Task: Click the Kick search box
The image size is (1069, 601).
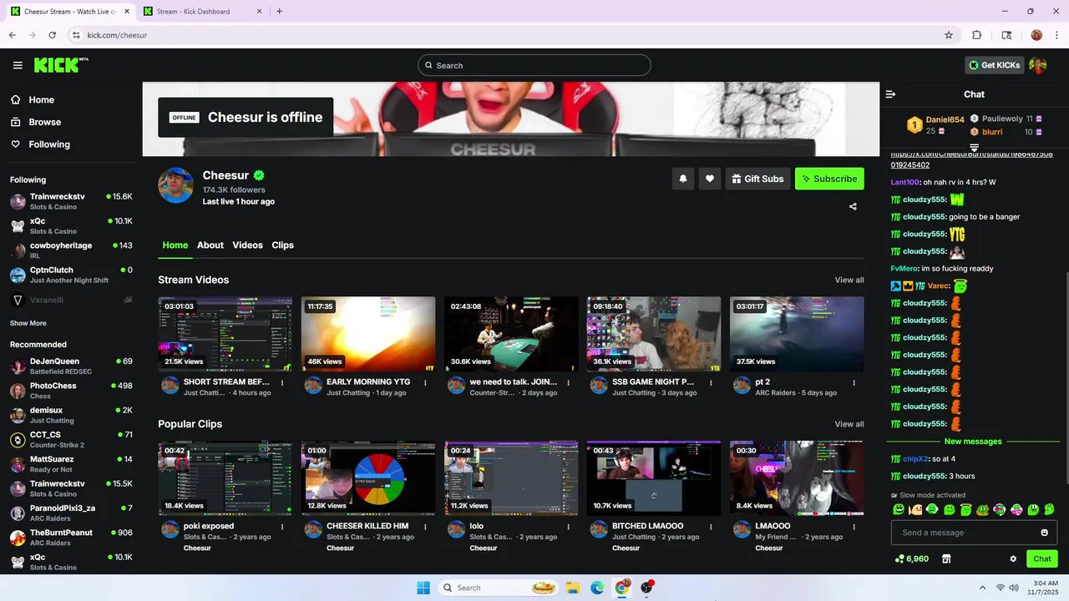Action: pos(534,65)
